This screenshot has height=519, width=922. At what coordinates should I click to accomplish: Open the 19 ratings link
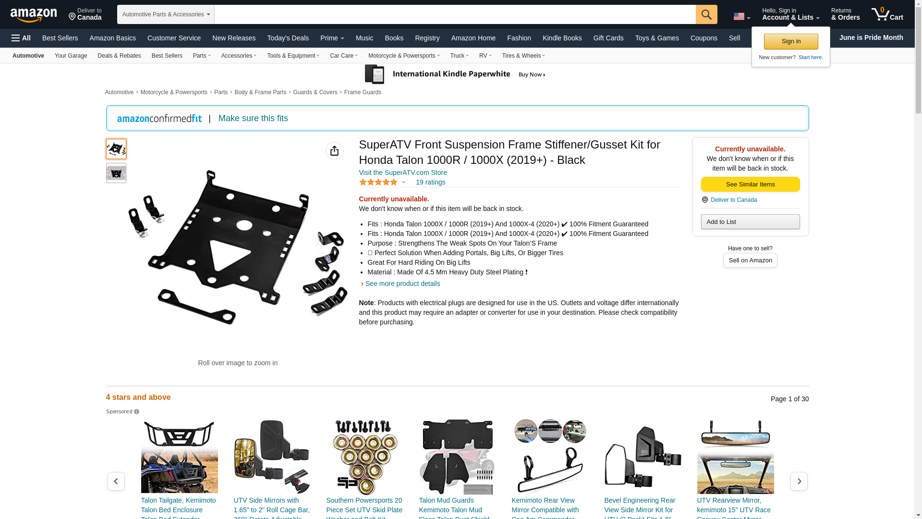pos(431,182)
